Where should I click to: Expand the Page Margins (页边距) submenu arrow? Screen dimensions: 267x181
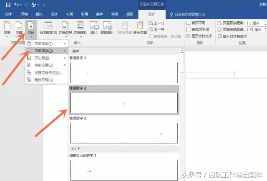(x=65, y=58)
